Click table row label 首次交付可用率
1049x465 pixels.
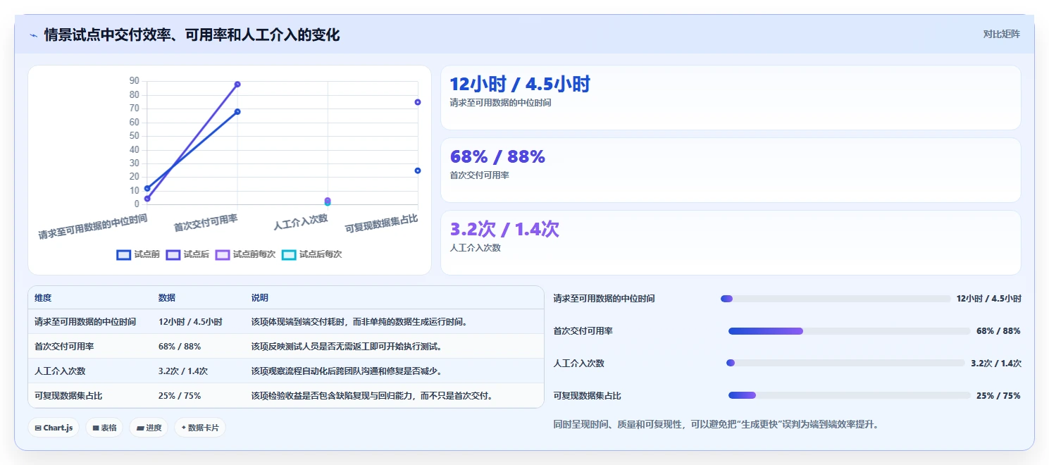[x=64, y=346]
